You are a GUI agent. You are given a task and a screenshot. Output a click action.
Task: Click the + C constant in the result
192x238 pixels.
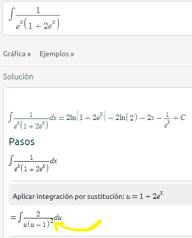point(179,117)
